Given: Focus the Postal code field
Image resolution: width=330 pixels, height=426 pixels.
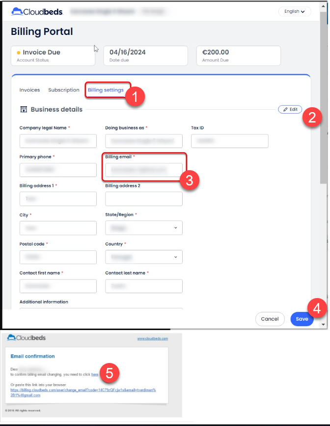Looking at the screenshot, I should coord(58,257).
